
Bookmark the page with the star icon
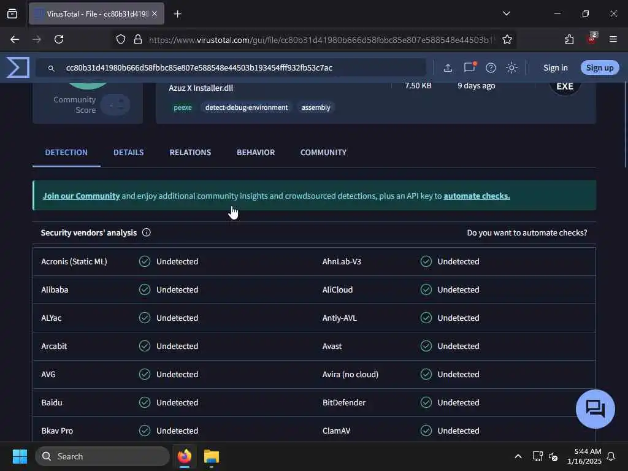pyautogui.click(x=507, y=39)
